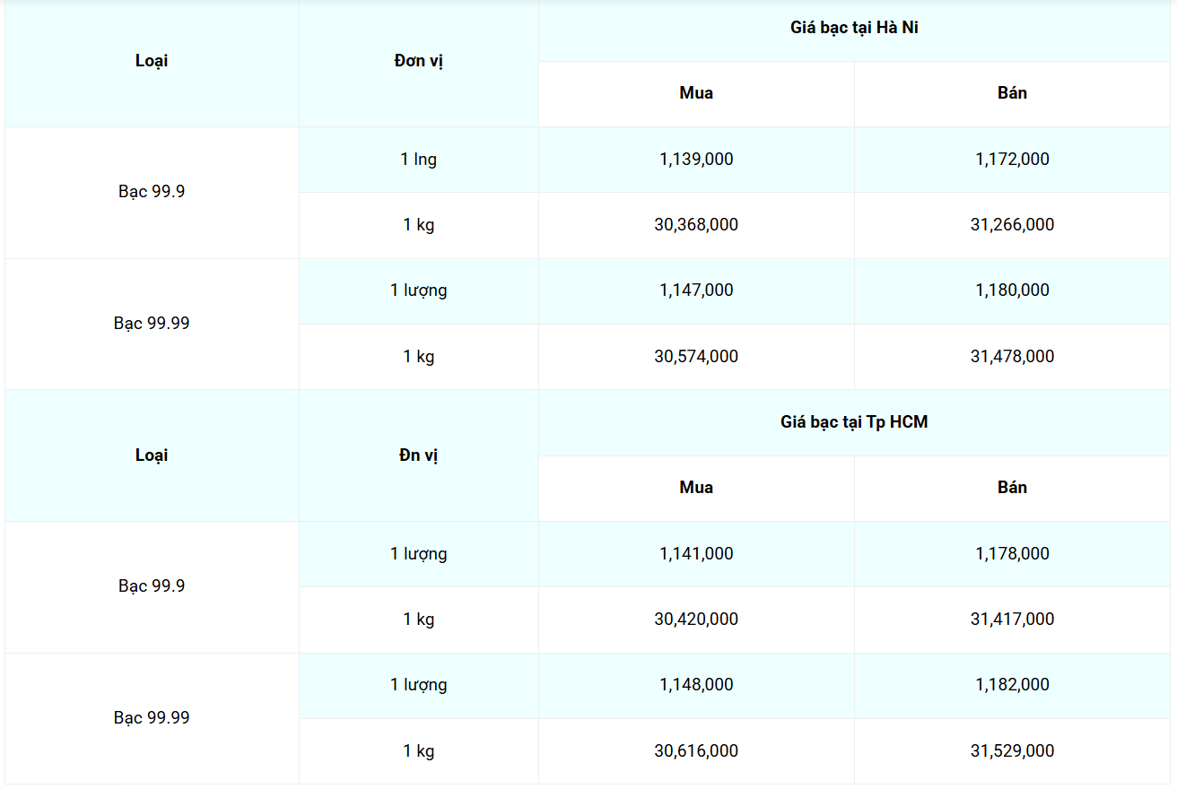Select the 31,478,000 price cell
Viewport: 1177px width, 789px height.
click(x=1012, y=357)
